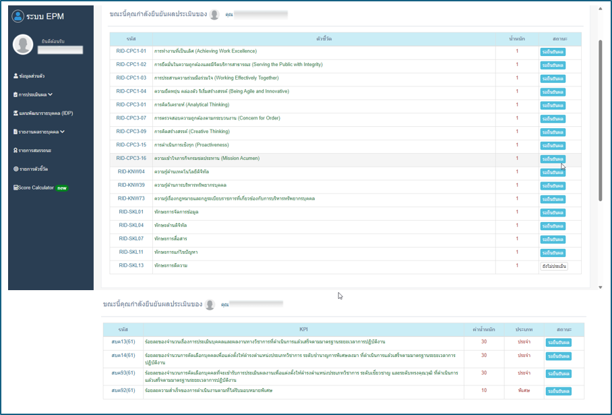The height and width of the screenshot is (415, 612).
Task: Click the calculator icon beside Score Calculator
Action: (x=16, y=188)
